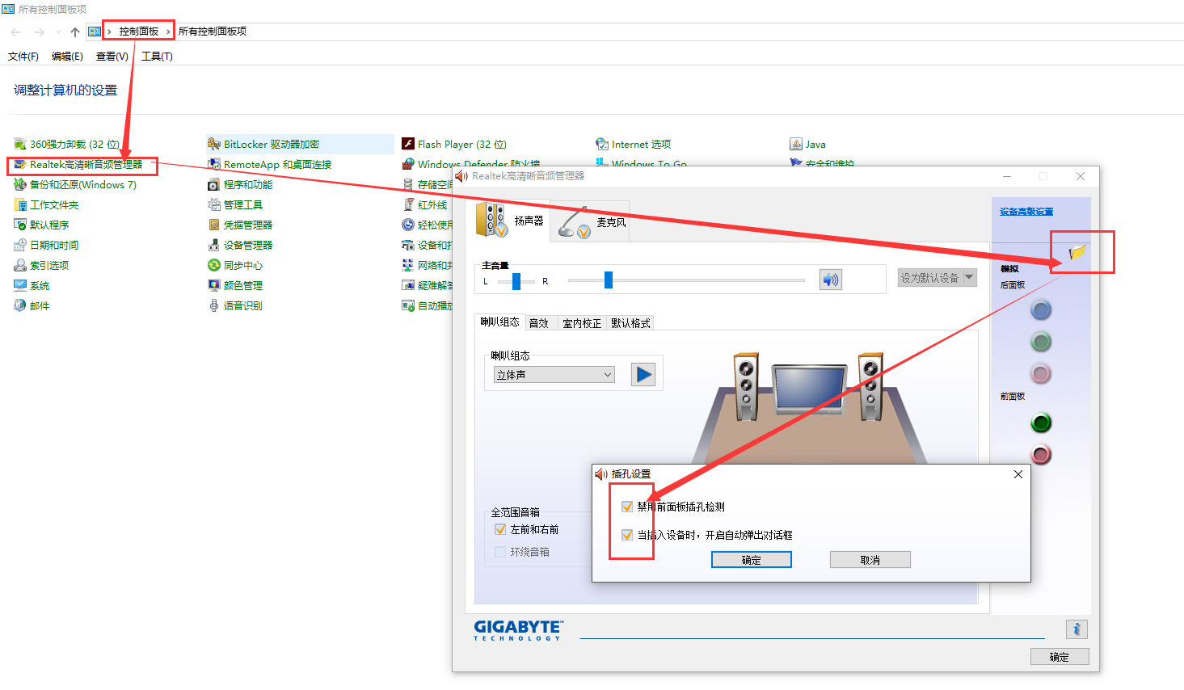Open the 设备高级设置 link
Screen dimensions: 1184x690
[x=1026, y=212]
